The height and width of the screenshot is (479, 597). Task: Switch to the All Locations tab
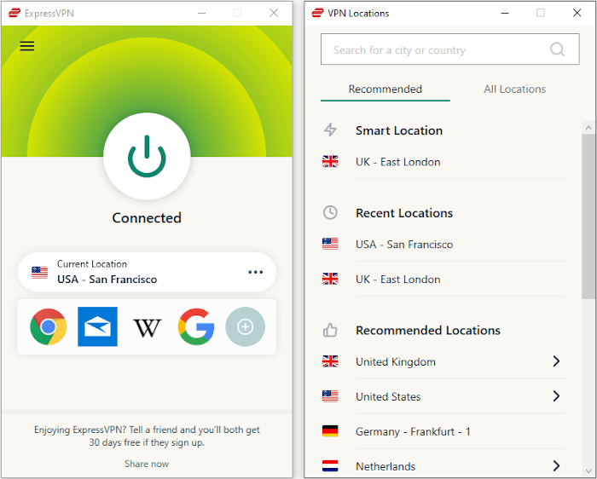pos(515,89)
